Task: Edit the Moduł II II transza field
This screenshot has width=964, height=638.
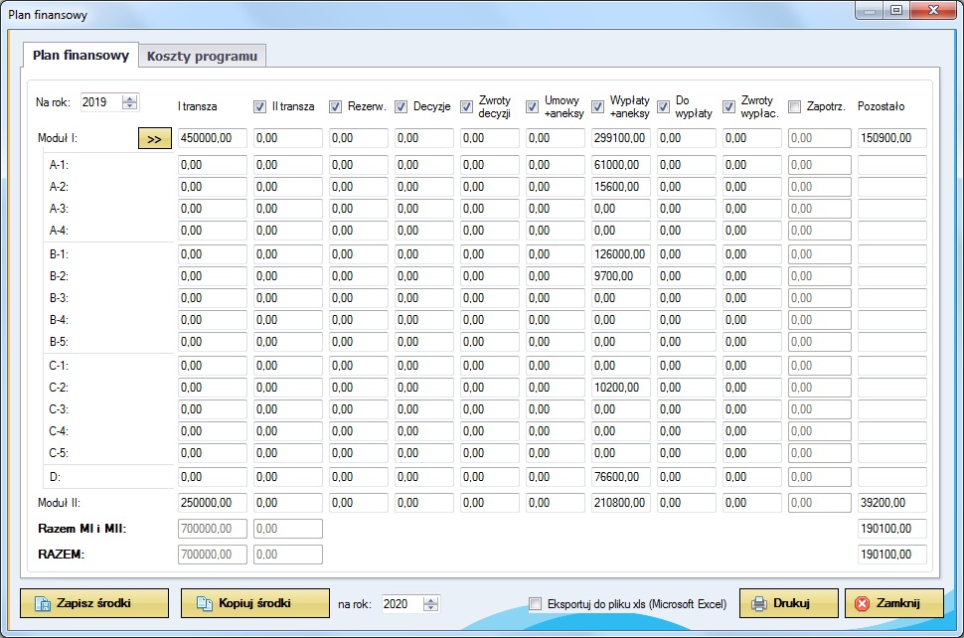Action: pyautogui.click(x=288, y=503)
